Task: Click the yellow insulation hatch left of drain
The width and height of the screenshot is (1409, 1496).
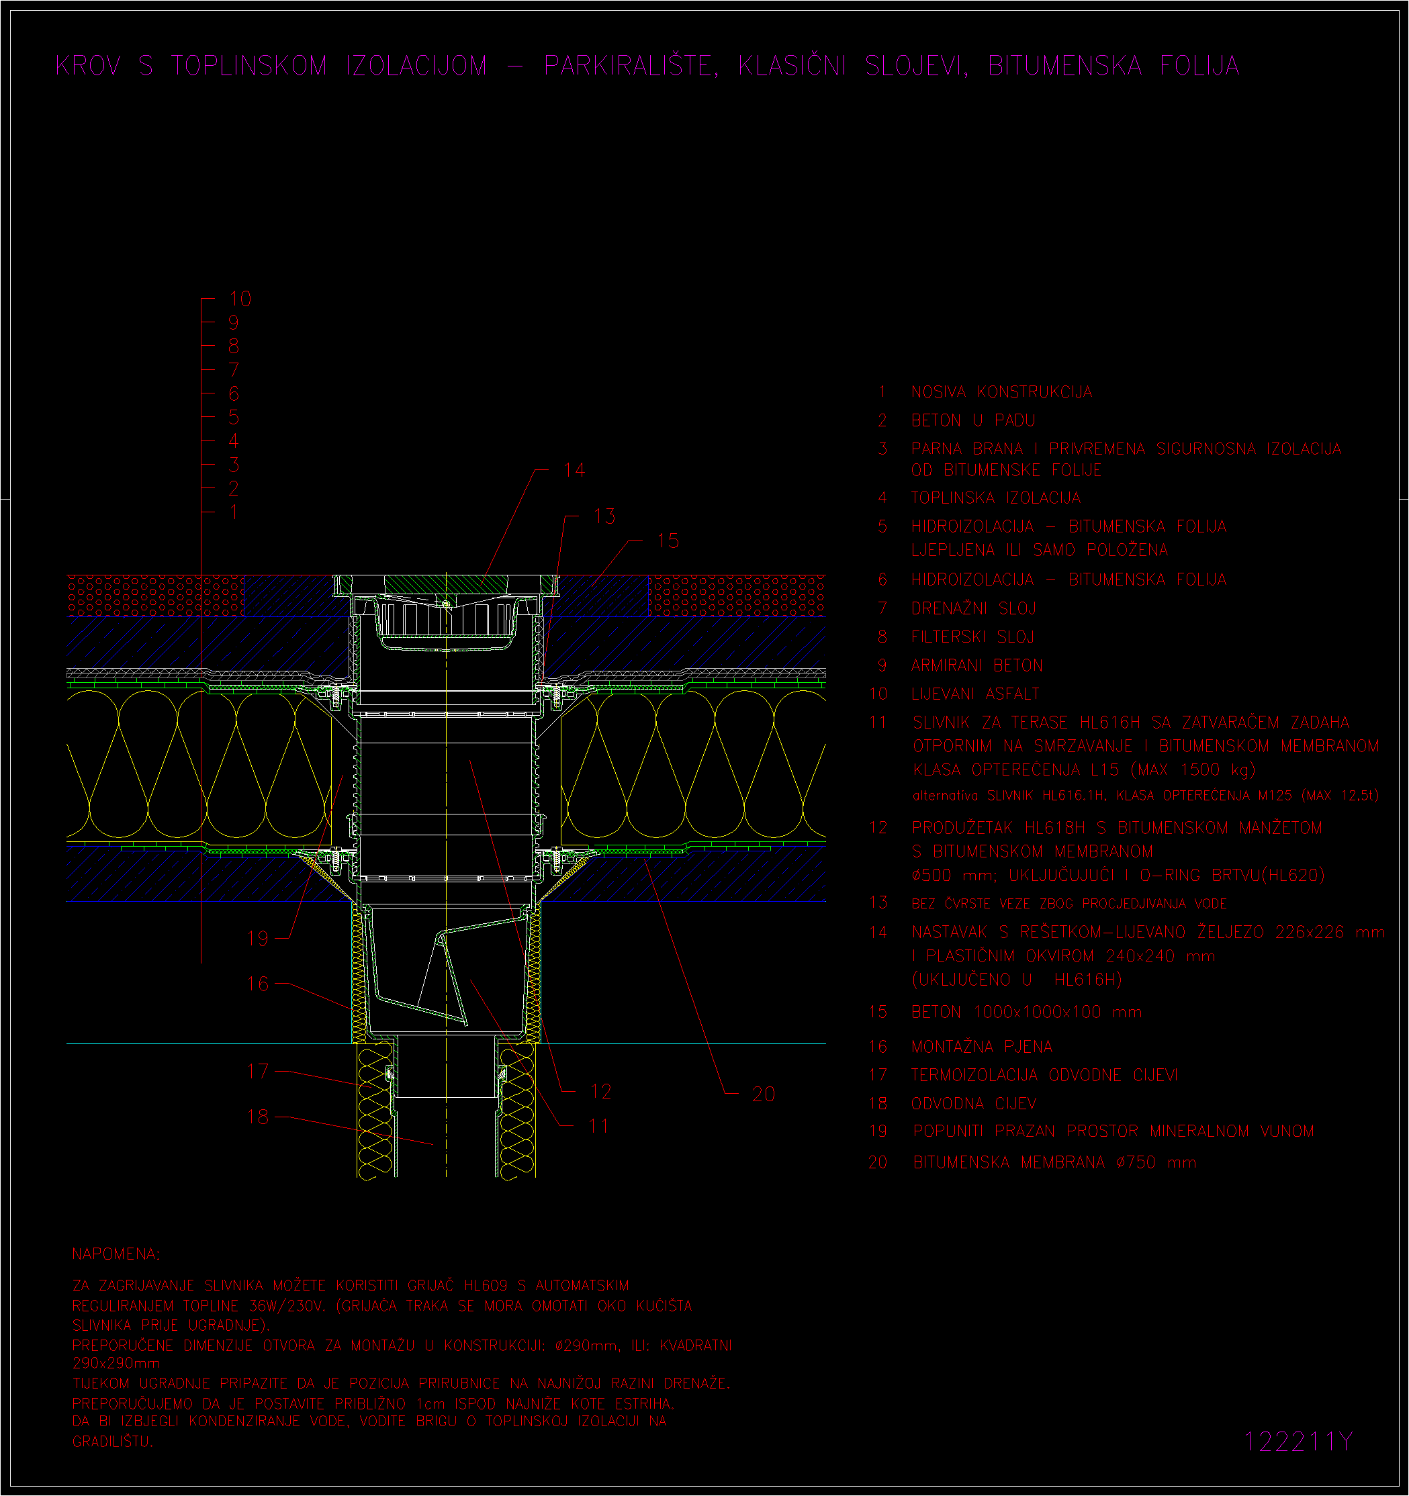Action: pos(199,765)
